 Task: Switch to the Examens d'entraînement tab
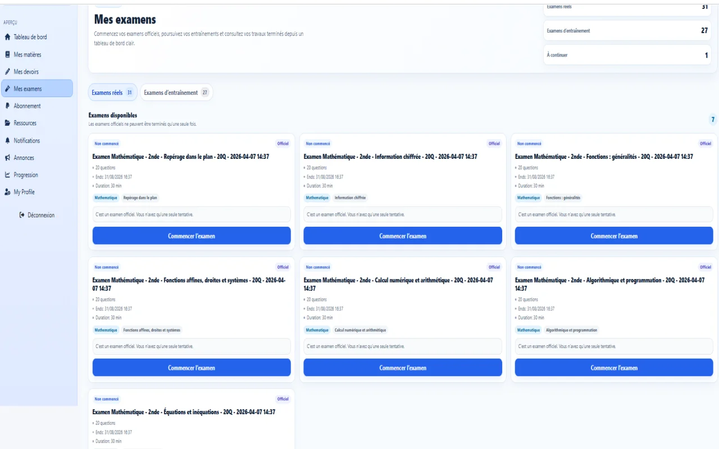point(176,93)
